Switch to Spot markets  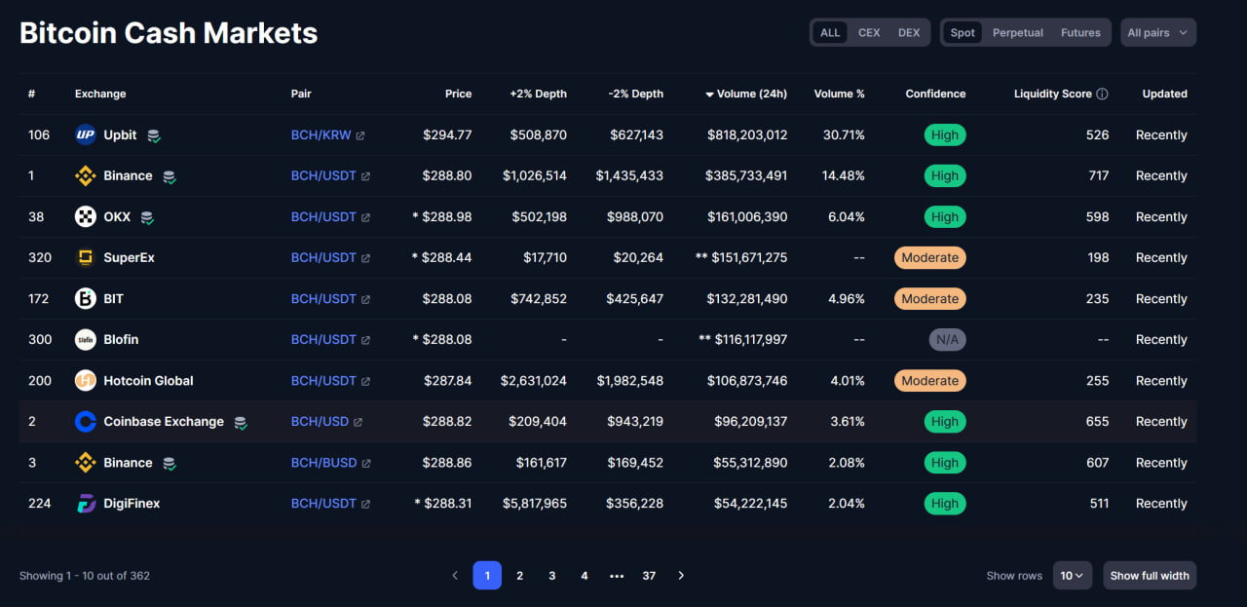[x=963, y=32]
